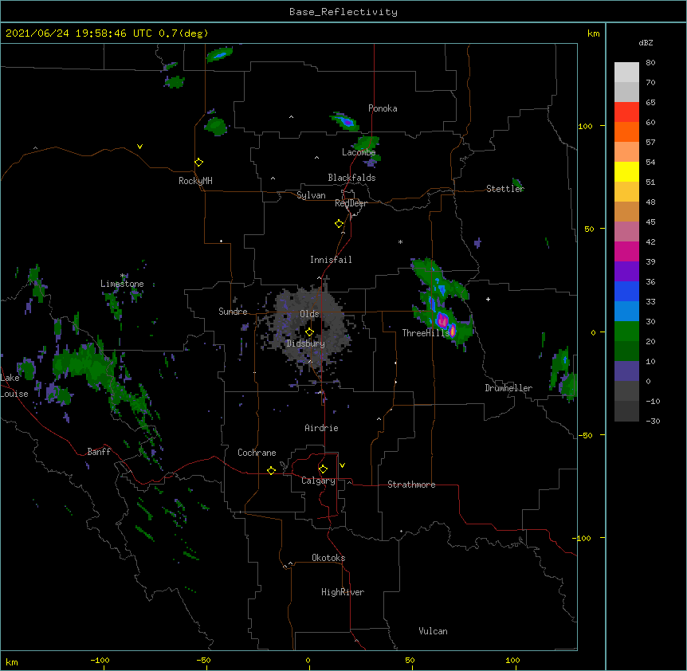
Task: Click the Ponoka city label
Action: [x=383, y=108]
